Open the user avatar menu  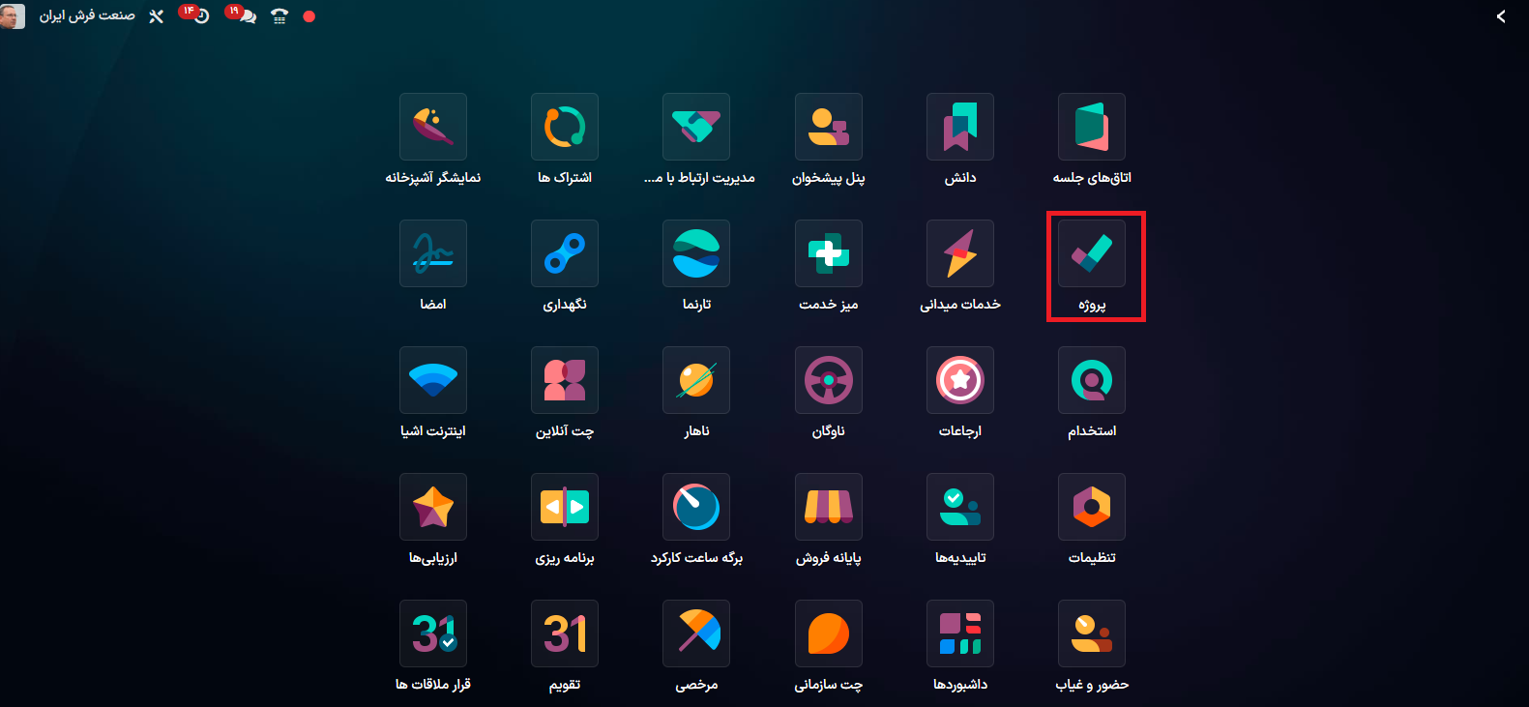13,16
